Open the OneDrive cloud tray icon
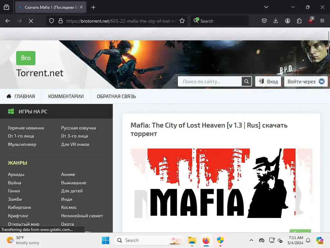330x248 pixels. [262, 240]
